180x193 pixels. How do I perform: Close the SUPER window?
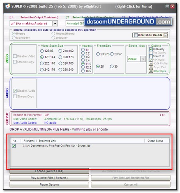[x=172, y=6]
